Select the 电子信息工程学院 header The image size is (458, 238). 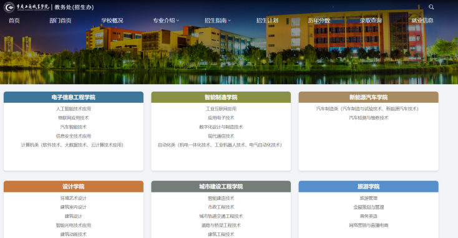74,97
